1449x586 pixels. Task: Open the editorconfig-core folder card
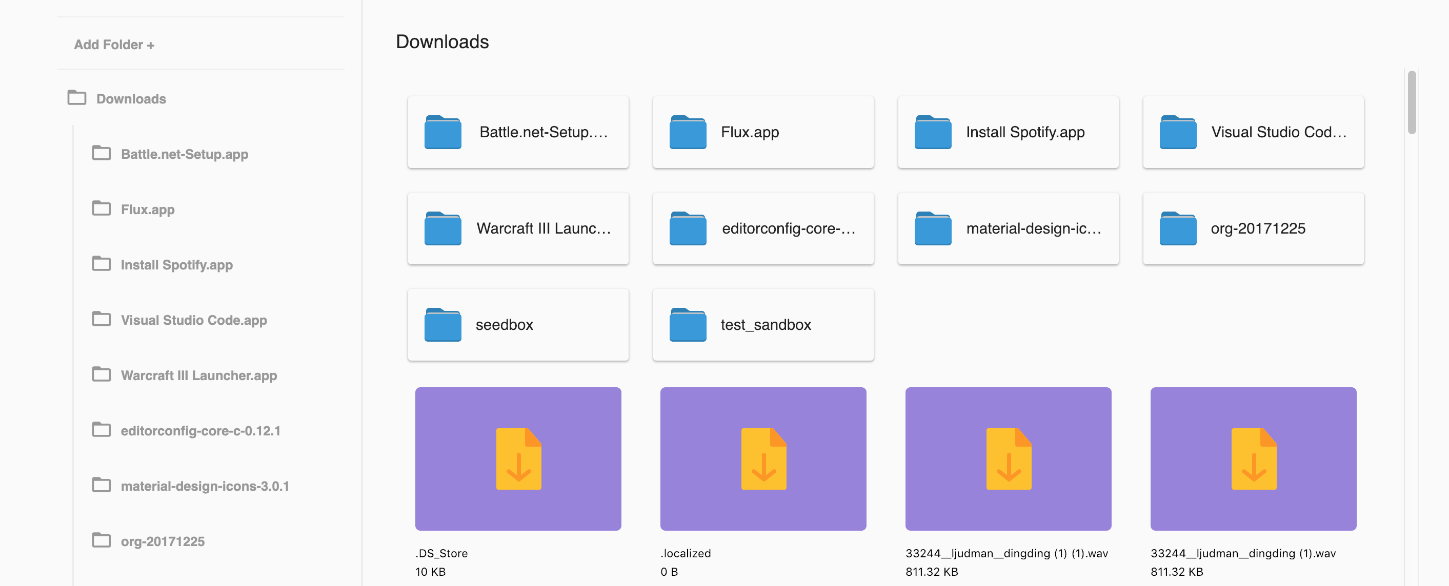point(763,228)
